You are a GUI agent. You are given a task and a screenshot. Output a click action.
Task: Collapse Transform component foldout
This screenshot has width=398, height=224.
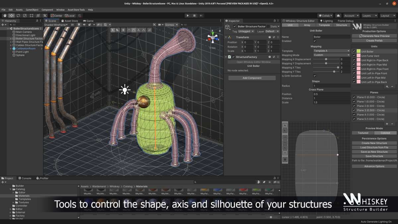[x=226, y=37]
